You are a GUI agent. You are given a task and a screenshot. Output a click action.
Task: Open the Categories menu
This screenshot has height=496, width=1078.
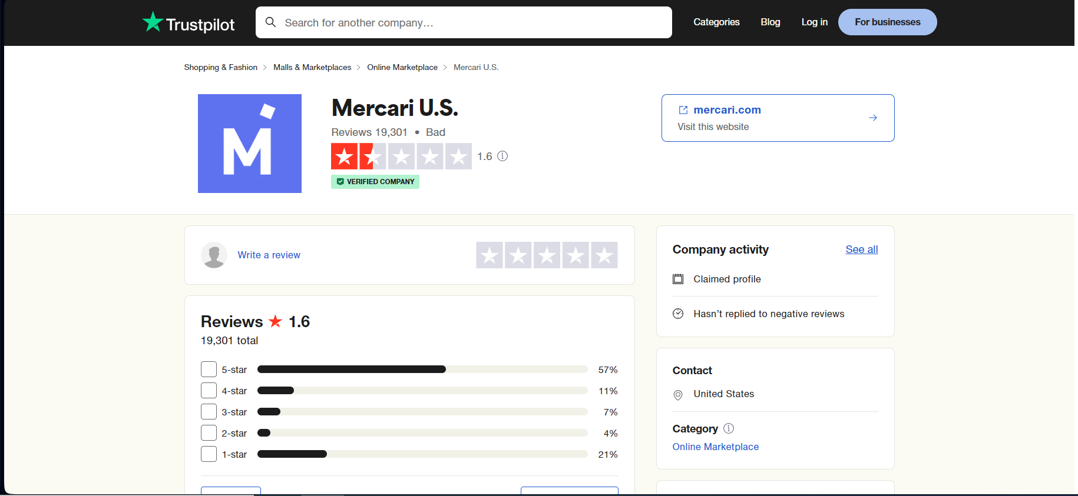click(x=716, y=22)
